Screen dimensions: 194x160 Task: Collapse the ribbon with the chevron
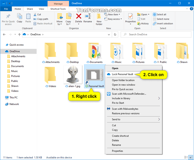(187, 9)
